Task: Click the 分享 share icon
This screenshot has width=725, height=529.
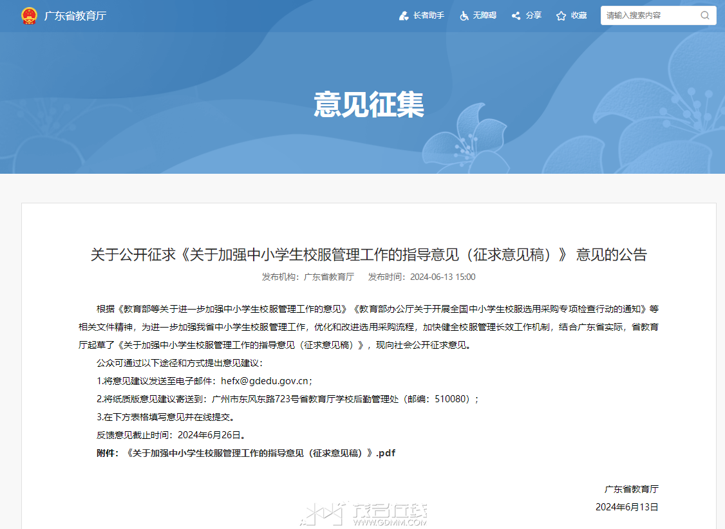Action: pyautogui.click(x=516, y=15)
